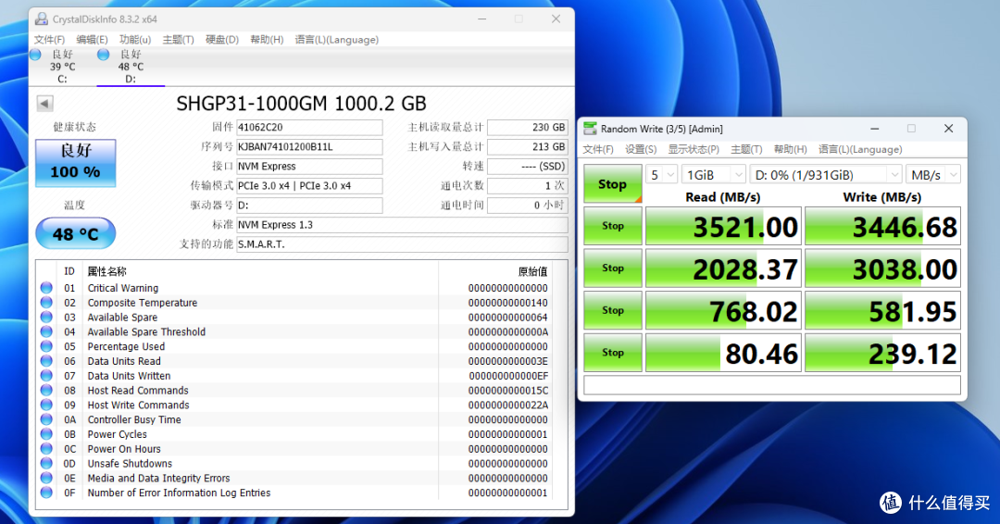
Task: Click status orb for Available Spare Threshold row
Action: (x=46, y=331)
